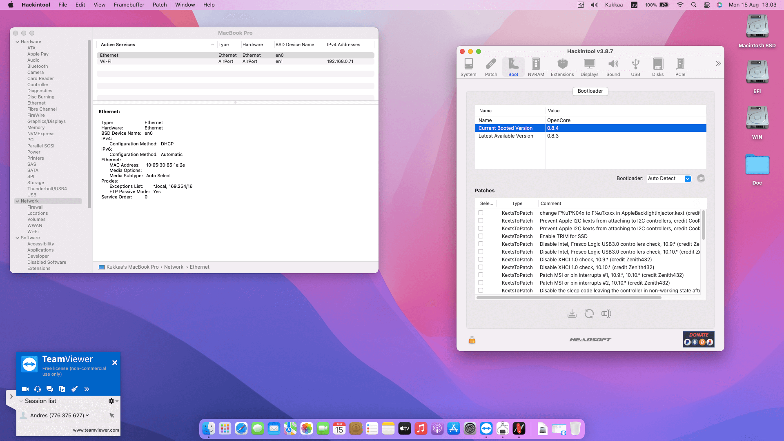Open the Displays section icon
This screenshot has width=784, height=441.
point(589,67)
